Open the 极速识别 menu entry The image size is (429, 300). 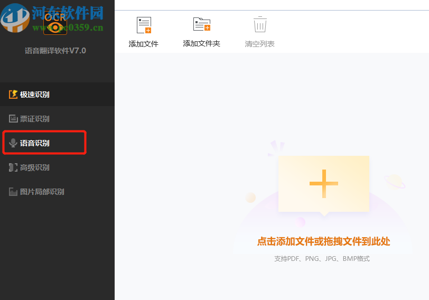pos(57,95)
